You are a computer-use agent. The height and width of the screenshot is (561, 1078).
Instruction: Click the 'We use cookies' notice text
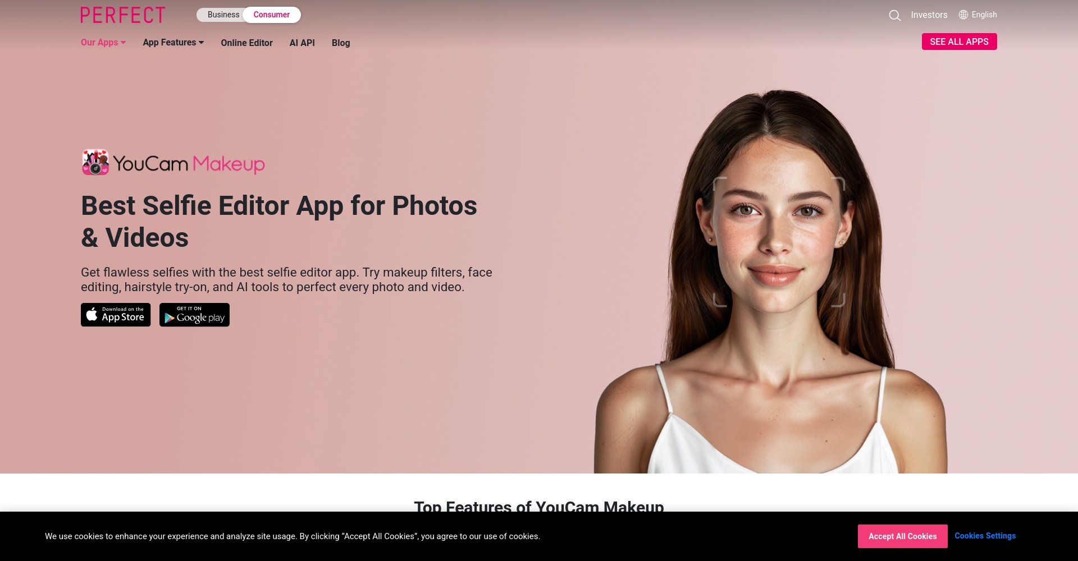tap(293, 536)
